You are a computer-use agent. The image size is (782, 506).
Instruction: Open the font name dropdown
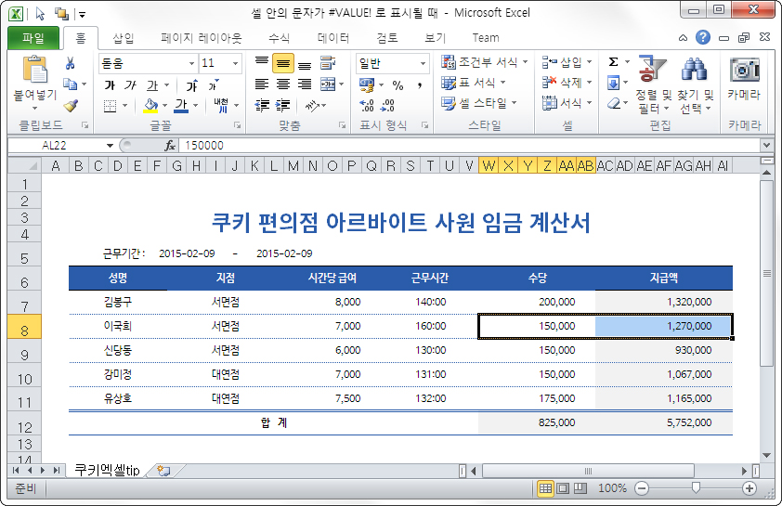point(191,63)
